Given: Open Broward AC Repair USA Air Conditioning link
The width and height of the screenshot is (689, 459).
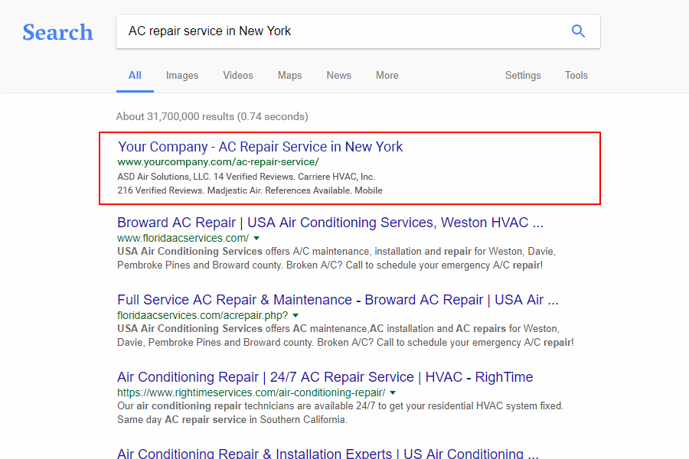Looking at the screenshot, I should coord(330,223).
